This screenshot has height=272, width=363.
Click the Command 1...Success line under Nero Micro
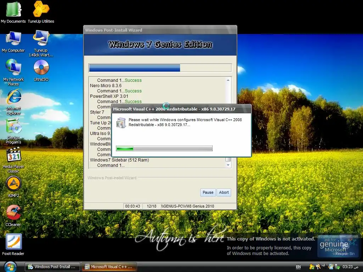click(119, 91)
